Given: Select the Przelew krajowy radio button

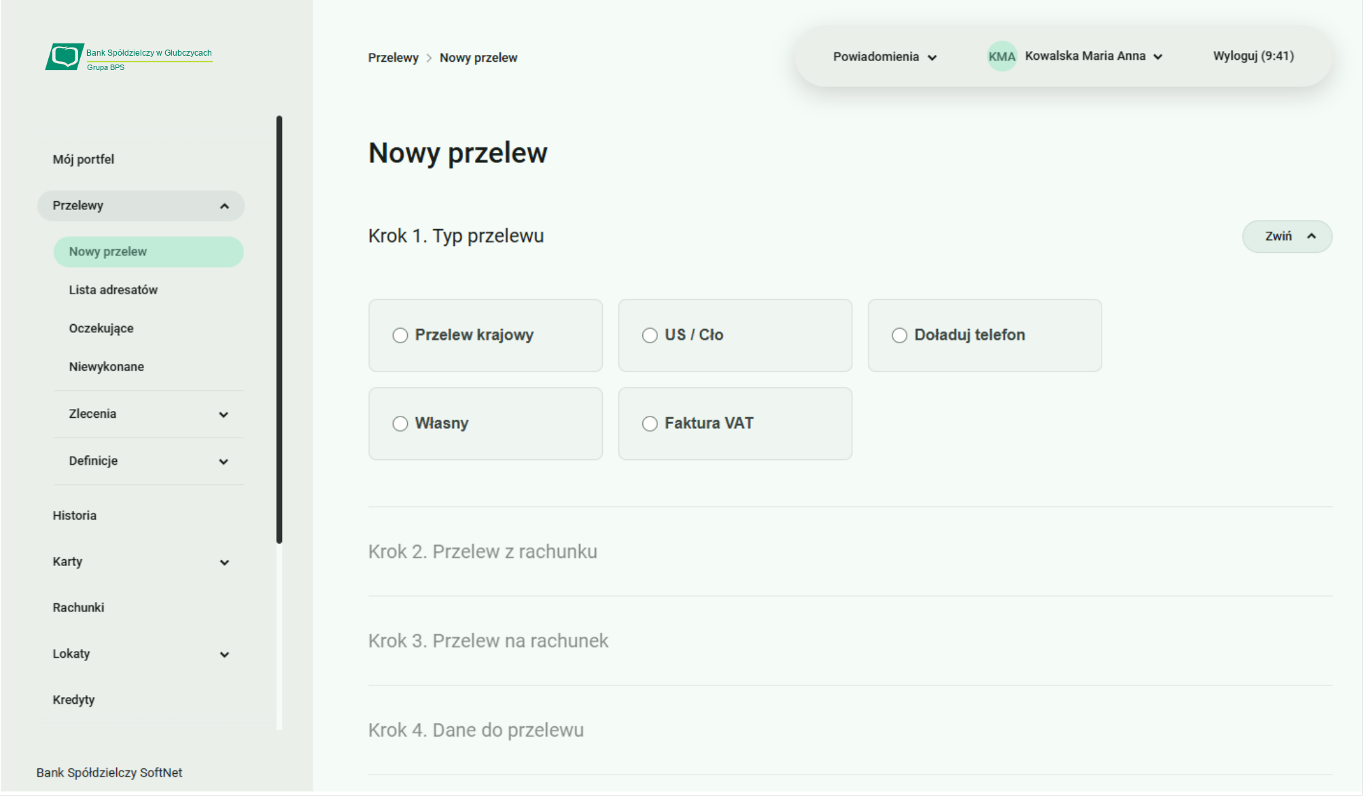Looking at the screenshot, I should point(400,336).
